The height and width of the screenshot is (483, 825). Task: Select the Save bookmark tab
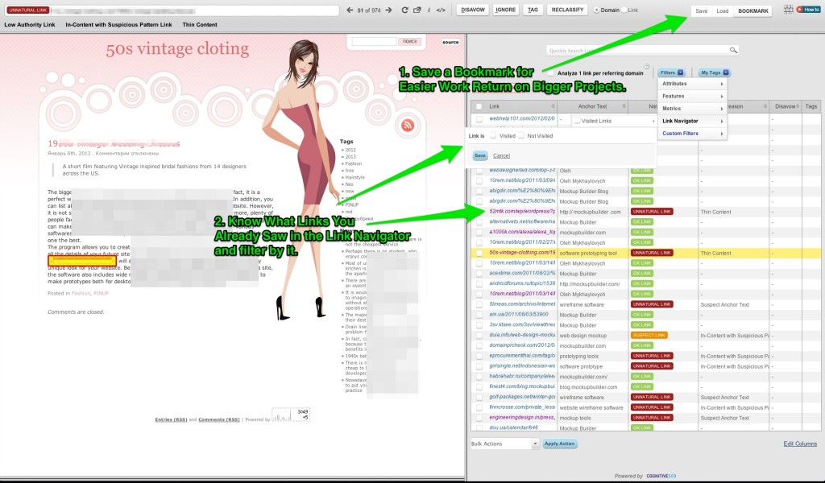click(702, 11)
